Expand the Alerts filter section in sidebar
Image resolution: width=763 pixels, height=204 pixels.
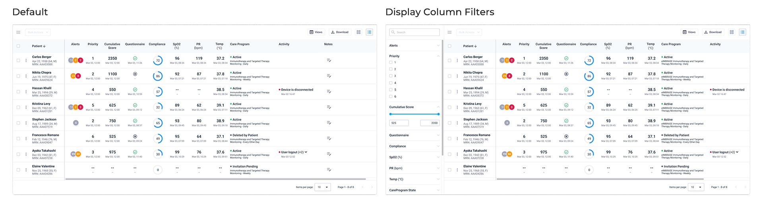414,46
